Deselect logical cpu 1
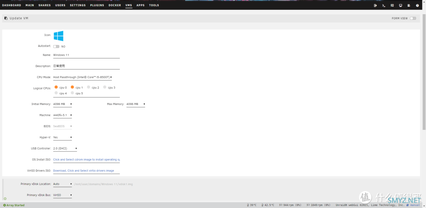This screenshot has height=208, width=426. [73, 87]
